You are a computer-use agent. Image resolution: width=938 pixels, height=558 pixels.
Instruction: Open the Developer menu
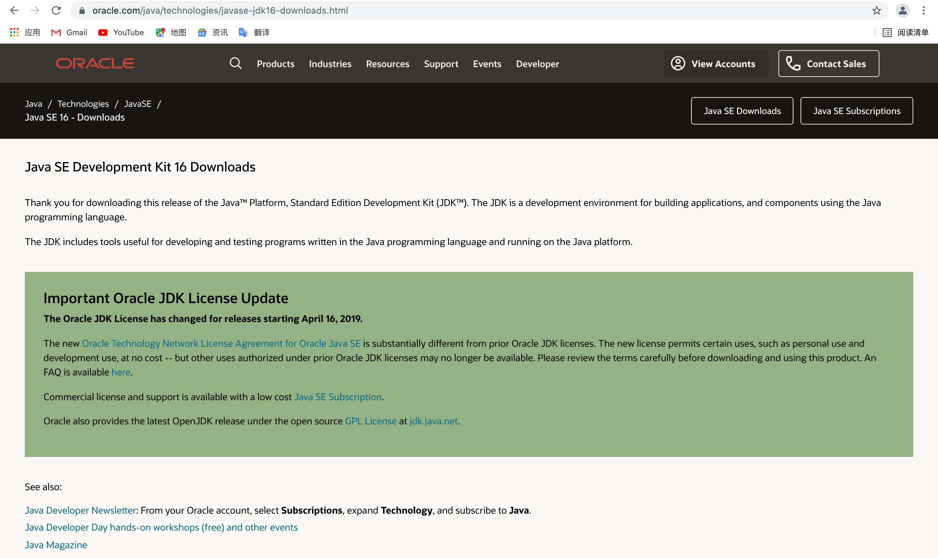(537, 64)
